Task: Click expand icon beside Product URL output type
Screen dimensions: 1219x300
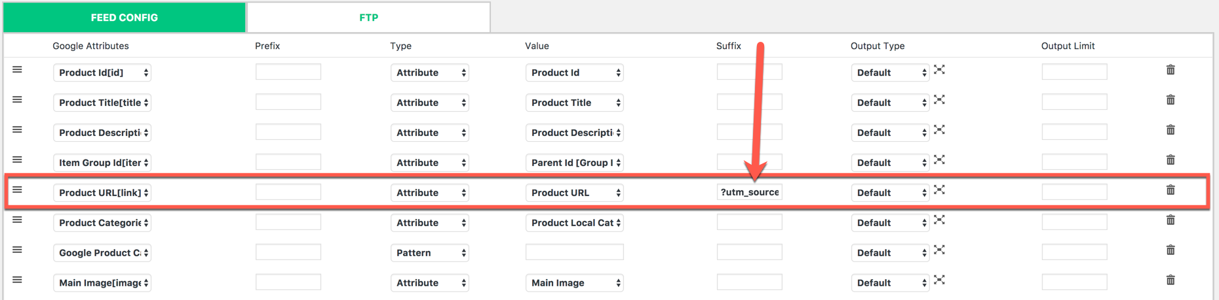Action: 939,190
